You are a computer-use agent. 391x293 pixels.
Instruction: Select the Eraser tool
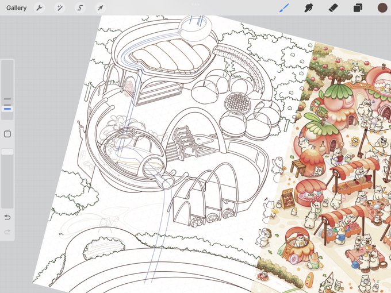[333, 8]
